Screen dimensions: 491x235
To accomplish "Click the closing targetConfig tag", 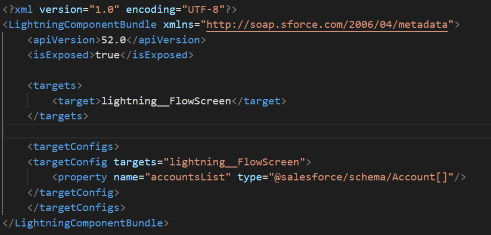I will [x=73, y=193].
